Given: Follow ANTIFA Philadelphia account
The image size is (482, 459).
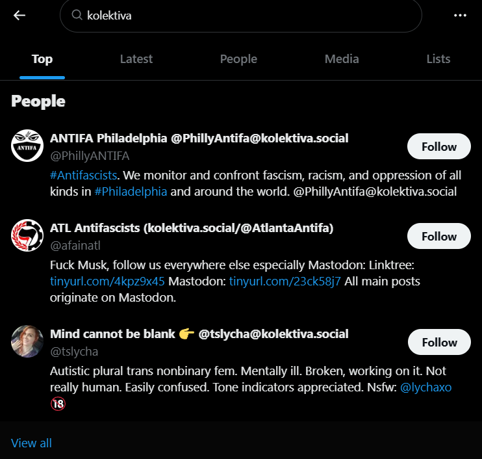Looking at the screenshot, I should [x=439, y=146].
